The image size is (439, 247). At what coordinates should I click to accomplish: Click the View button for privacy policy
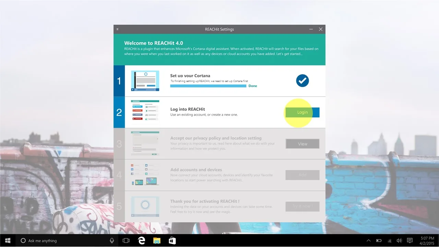pos(302,144)
